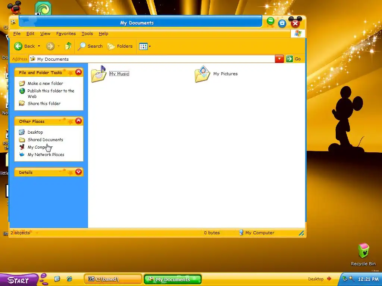Go to Desktop in Other Places
The width and height of the screenshot is (382, 286).
(35, 132)
